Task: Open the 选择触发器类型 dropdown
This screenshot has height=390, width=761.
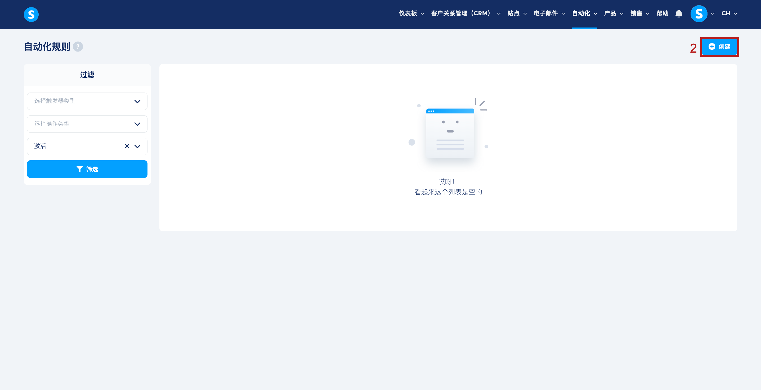Action: tap(87, 101)
